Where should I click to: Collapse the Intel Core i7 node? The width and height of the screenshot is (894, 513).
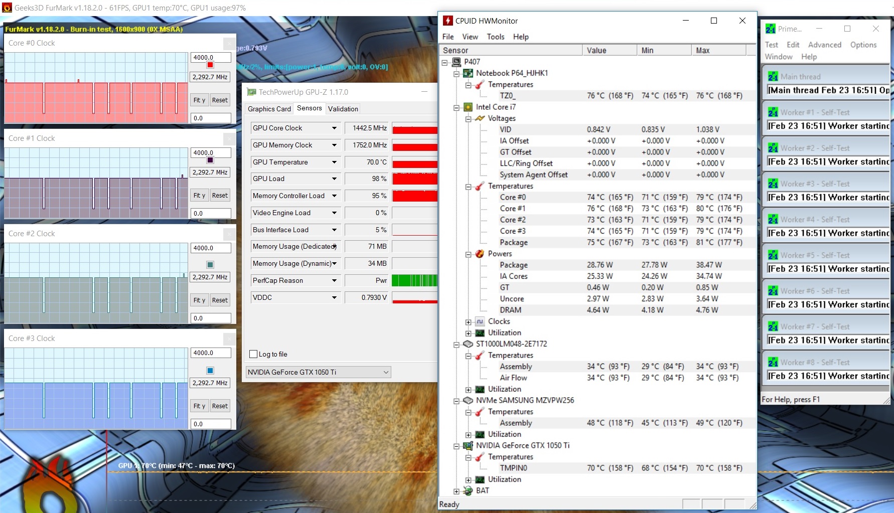(x=456, y=107)
